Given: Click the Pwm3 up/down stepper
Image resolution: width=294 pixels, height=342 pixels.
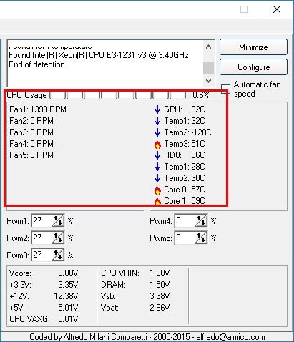Looking at the screenshot, I should pyautogui.click(x=58, y=255).
